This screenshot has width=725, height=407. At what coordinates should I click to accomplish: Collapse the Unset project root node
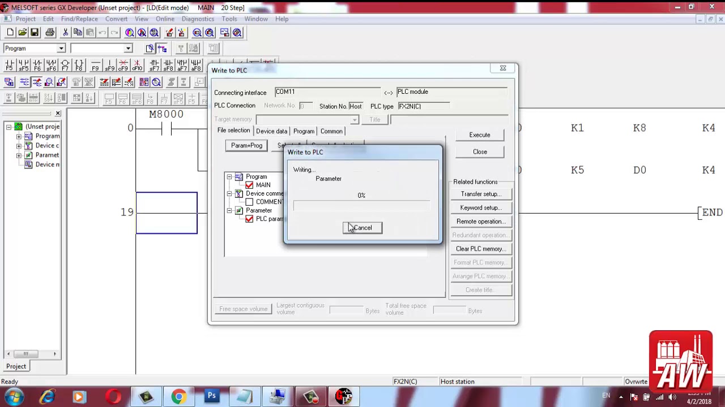9,127
